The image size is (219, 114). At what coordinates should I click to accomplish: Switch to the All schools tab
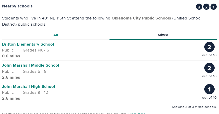[56, 35]
